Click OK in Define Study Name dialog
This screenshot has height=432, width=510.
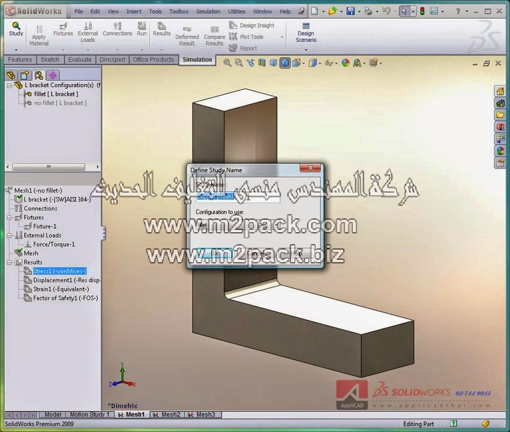tap(214, 253)
